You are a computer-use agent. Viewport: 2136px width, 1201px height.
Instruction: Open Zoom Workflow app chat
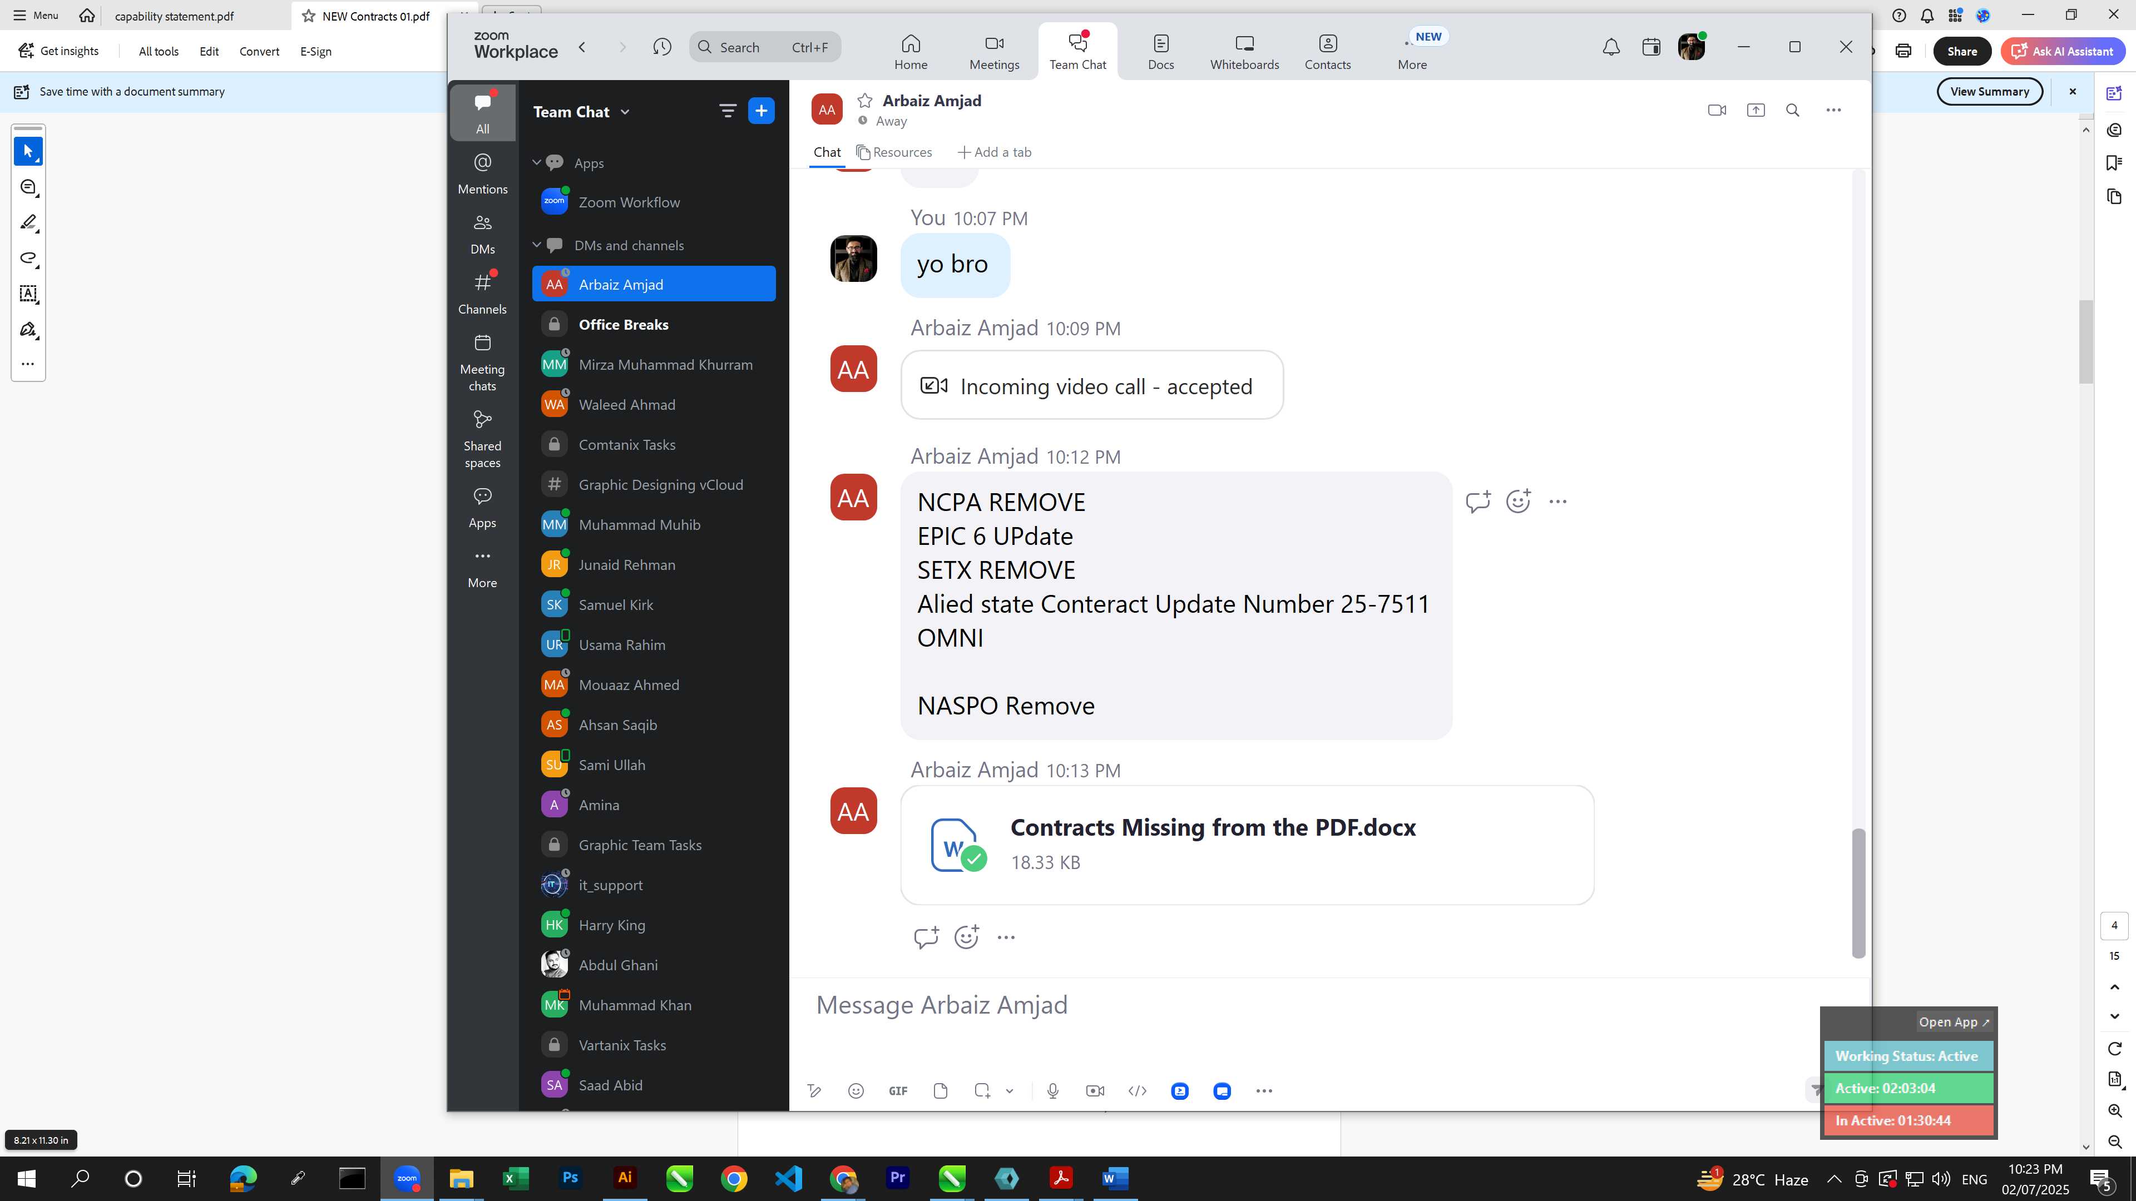click(654, 202)
